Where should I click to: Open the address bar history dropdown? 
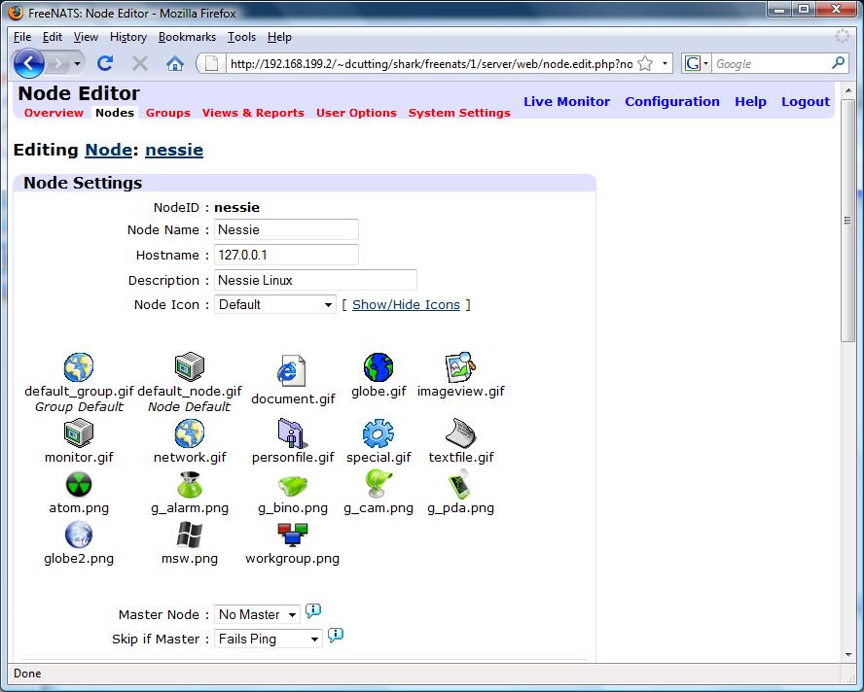665,64
